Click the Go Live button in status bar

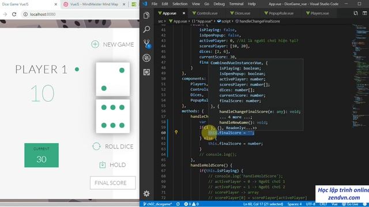pos(350,204)
